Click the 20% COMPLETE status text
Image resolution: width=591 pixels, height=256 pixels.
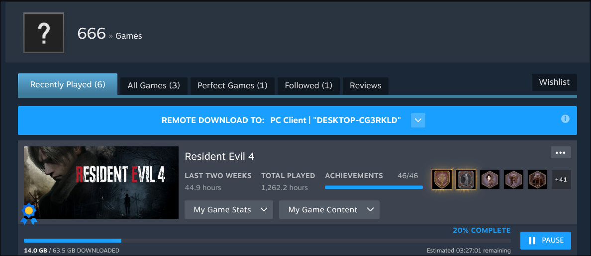click(482, 230)
